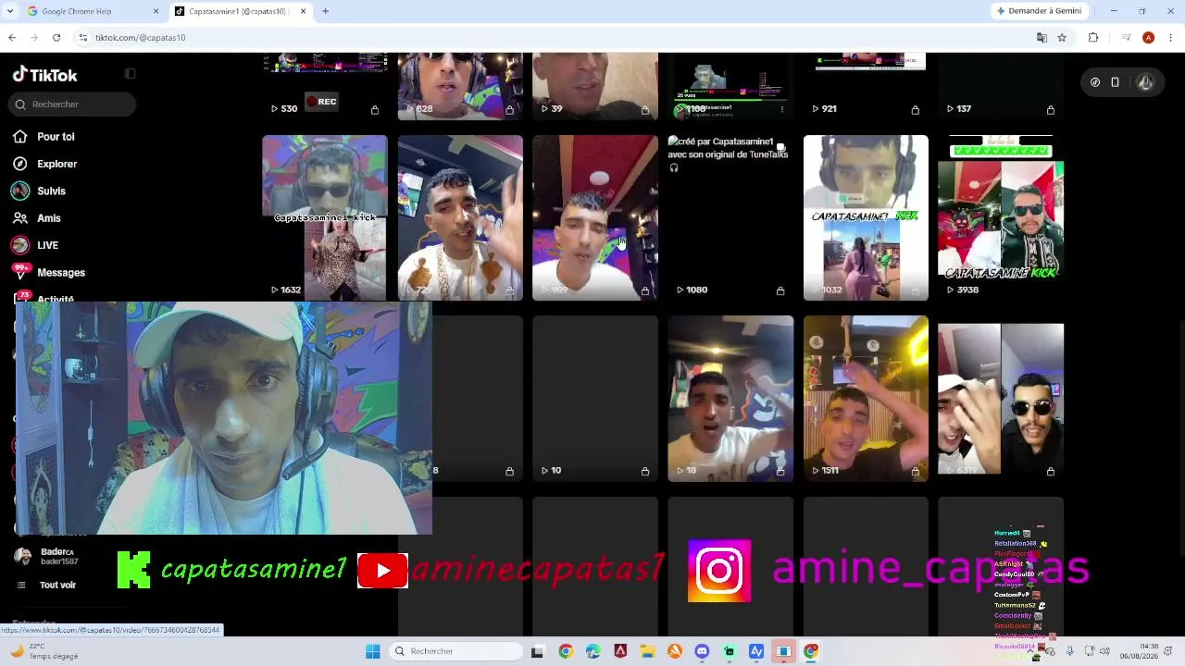Open the Chrome three-dot menu

(1171, 38)
